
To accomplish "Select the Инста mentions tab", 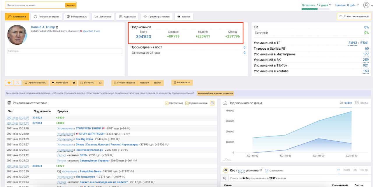I will (347, 170).
